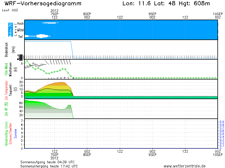
Task: Click the 10m Wind green label
Action: tap(6, 69)
